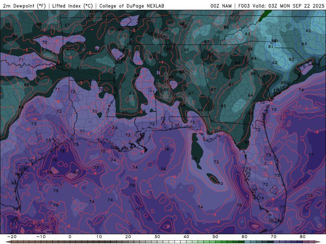
Task: Click the -10 label on the color scale
Action: pos(41,237)
